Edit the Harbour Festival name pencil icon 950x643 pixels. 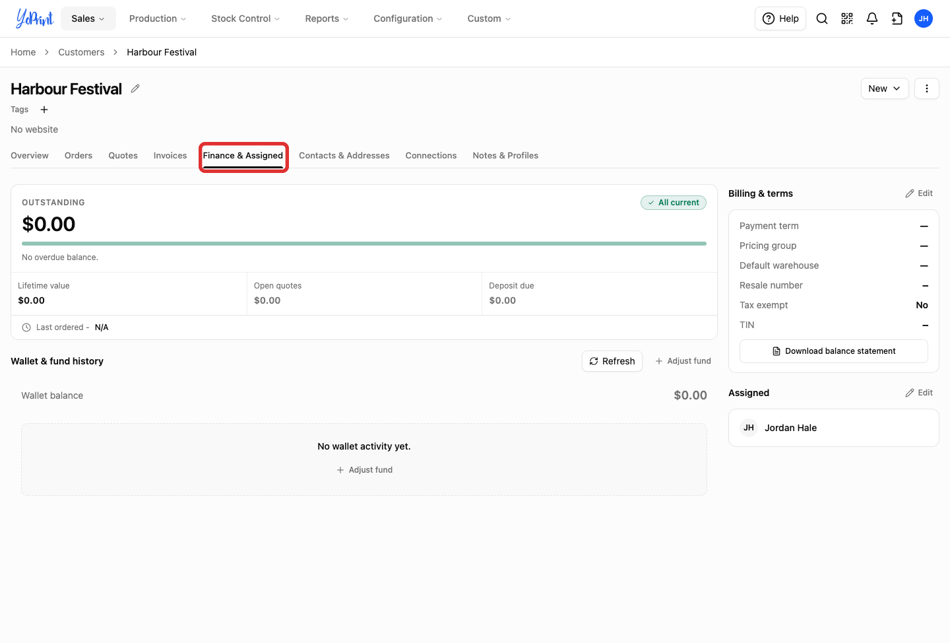click(135, 88)
